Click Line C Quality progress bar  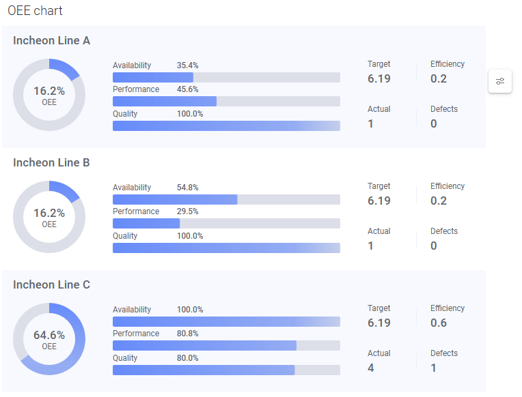point(226,370)
